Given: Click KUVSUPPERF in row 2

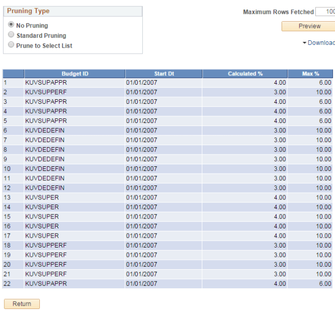Looking at the screenshot, I should [x=46, y=92].
